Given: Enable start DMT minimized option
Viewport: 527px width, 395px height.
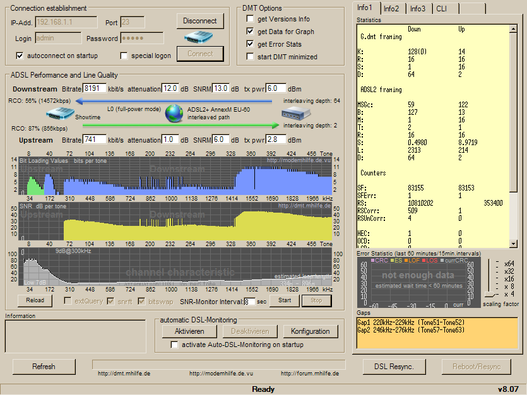Looking at the screenshot, I should click(x=250, y=56).
